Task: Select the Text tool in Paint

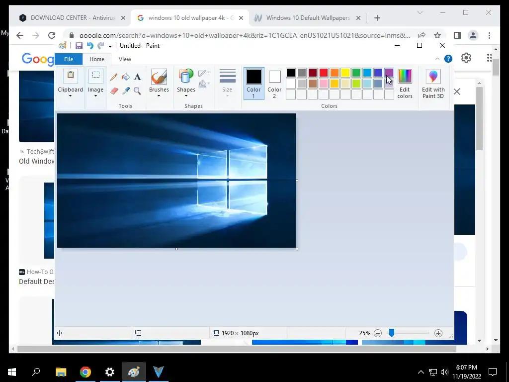Action: click(137, 77)
